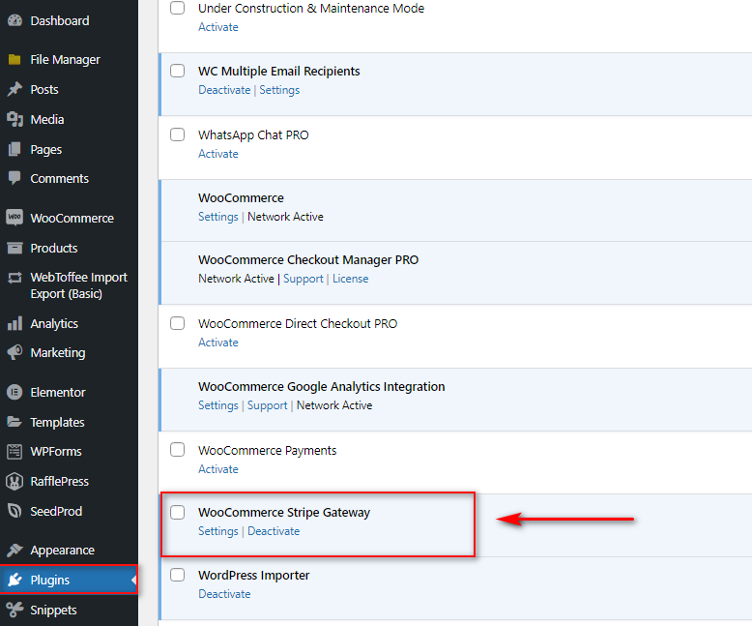Click the Plugins plug icon
This screenshot has height=626, width=752.
click(14, 580)
